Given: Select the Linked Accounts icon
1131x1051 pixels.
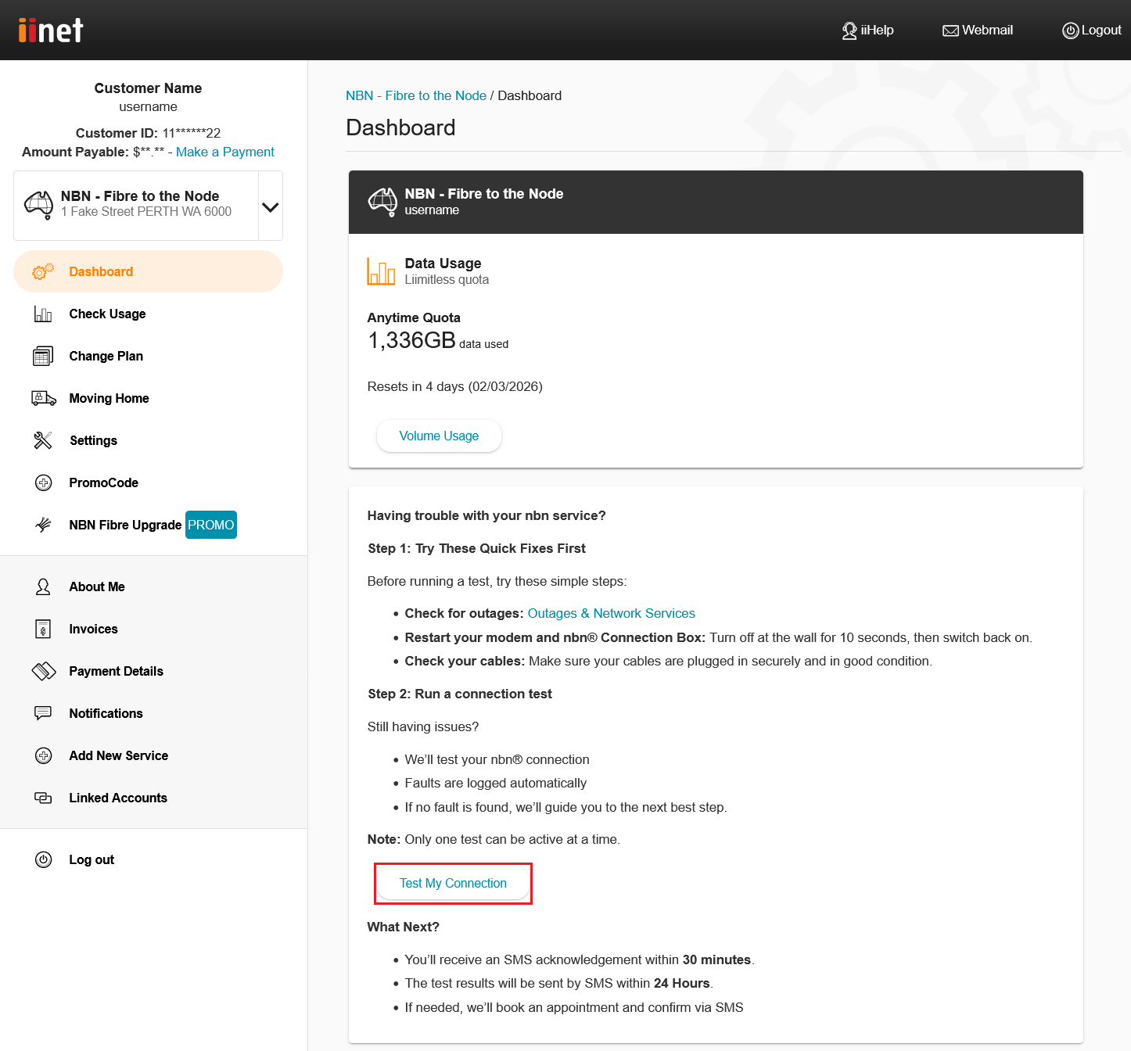Looking at the screenshot, I should (x=43, y=798).
